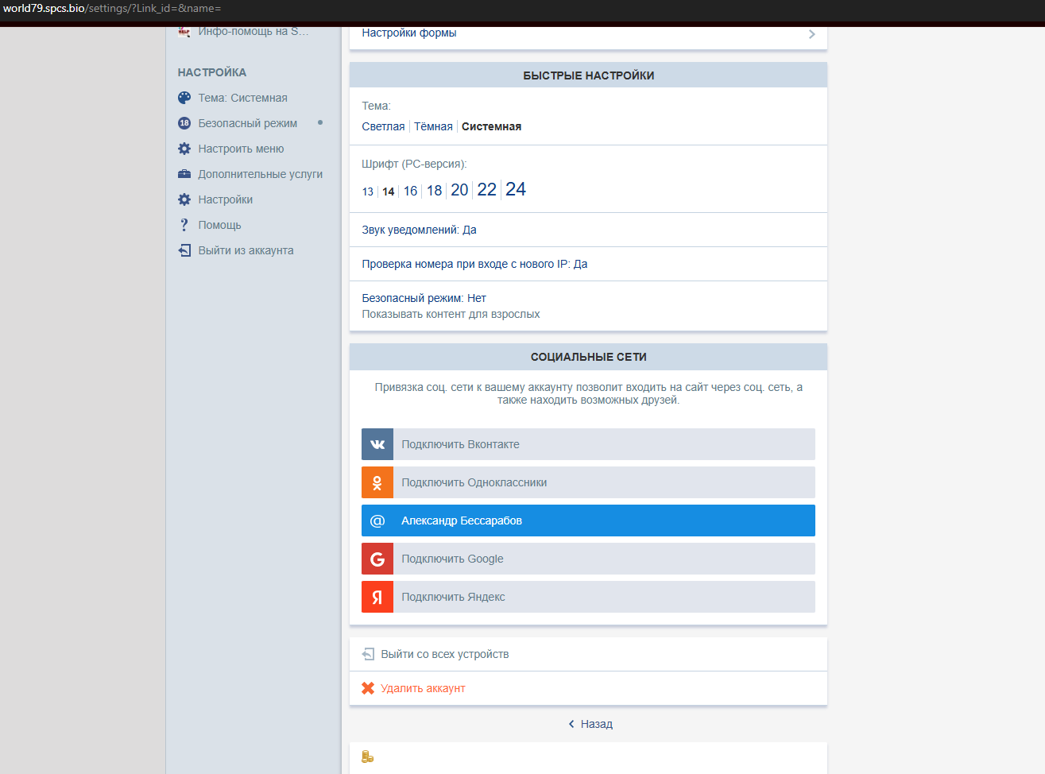The height and width of the screenshot is (774, 1045).
Task: Click the Google G icon
Action: pyautogui.click(x=377, y=559)
